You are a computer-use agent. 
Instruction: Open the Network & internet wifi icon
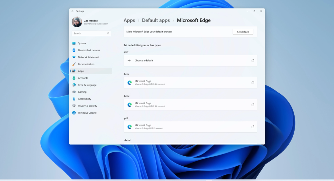(74, 57)
